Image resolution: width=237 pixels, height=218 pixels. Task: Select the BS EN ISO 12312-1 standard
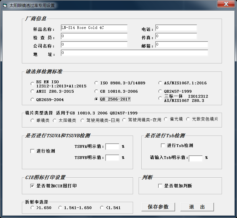[33, 83]
